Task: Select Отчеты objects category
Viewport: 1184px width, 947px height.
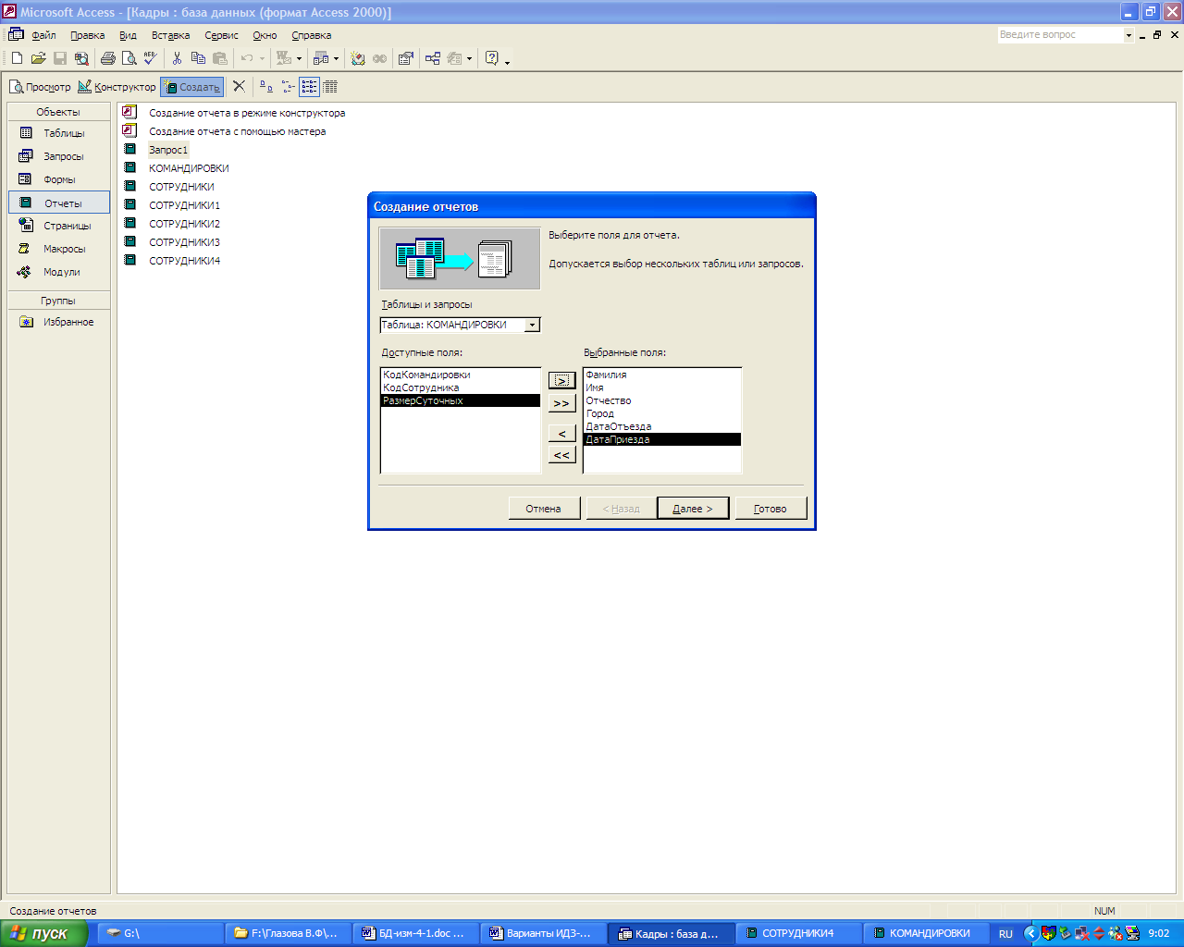Action: click(59, 203)
